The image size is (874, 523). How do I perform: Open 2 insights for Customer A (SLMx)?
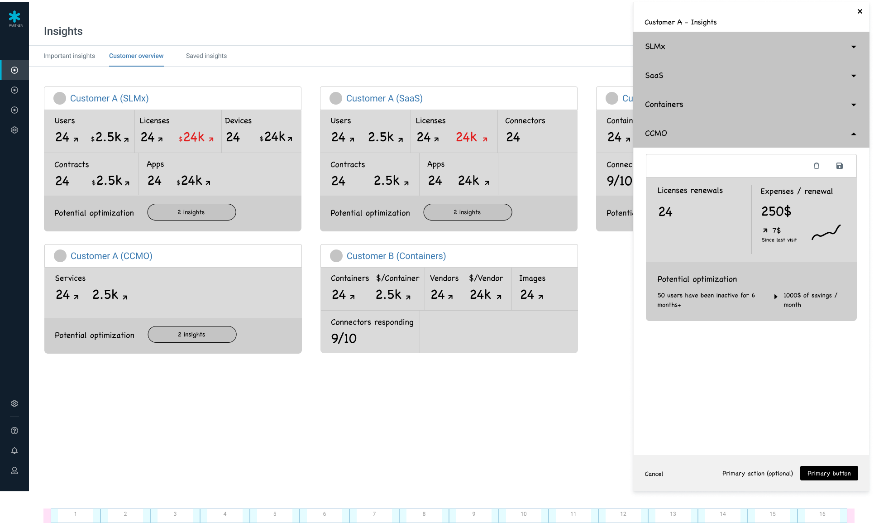191,212
